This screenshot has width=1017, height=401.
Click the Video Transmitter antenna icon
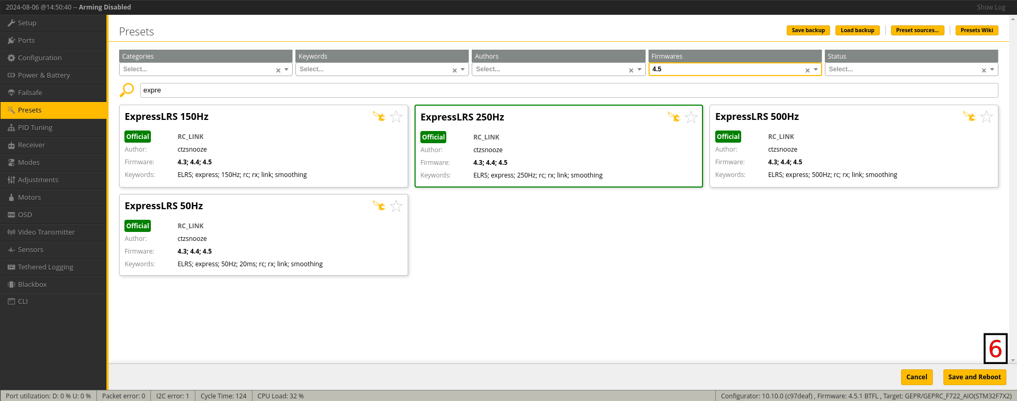click(11, 232)
